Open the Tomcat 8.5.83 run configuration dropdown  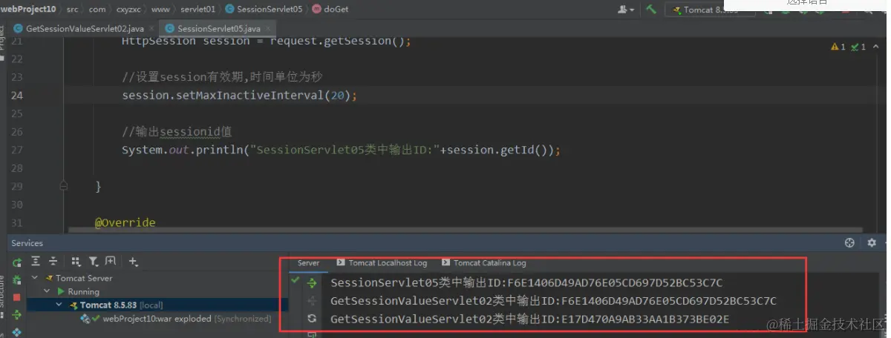[710, 10]
